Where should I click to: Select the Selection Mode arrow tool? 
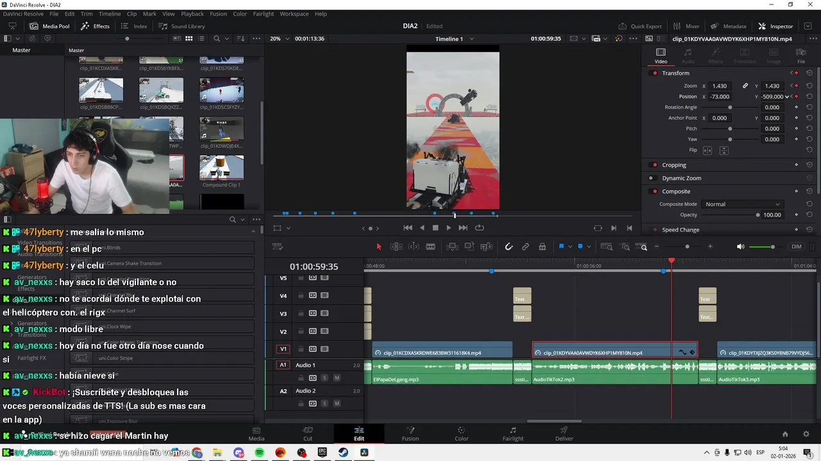point(378,247)
